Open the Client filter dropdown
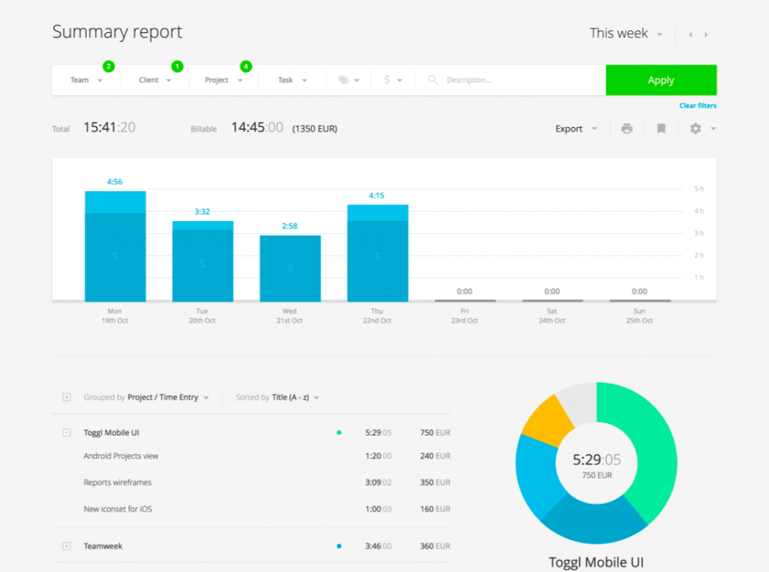Image resolution: width=769 pixels, height=572 pixels. pos(155,80)
